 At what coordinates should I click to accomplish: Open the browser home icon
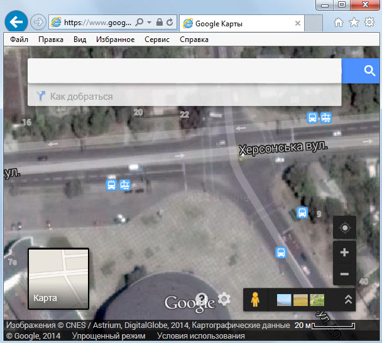pyautogui.click(x=339, y=23)
